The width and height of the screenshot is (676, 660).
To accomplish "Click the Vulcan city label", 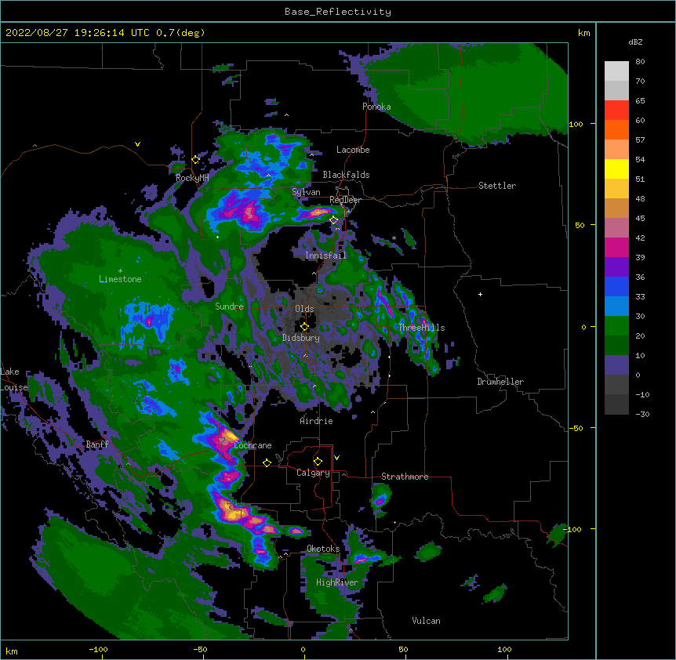I will 426,621.
